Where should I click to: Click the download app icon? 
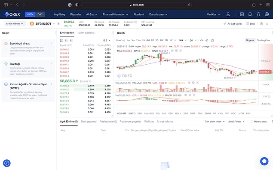242,15
